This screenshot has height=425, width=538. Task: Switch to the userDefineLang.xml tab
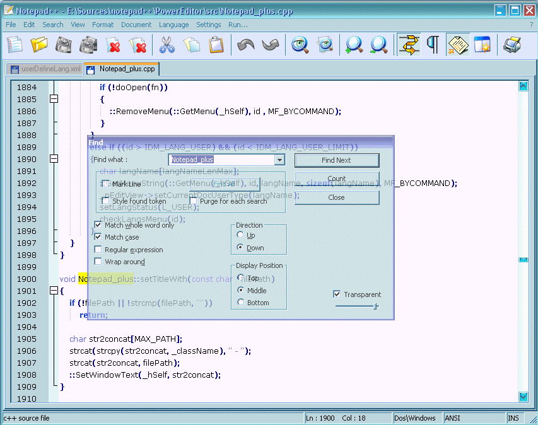(45, 69)
